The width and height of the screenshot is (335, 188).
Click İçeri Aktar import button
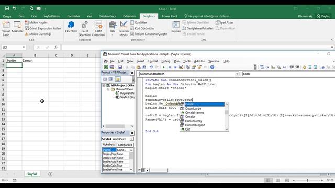click(225, 22)
